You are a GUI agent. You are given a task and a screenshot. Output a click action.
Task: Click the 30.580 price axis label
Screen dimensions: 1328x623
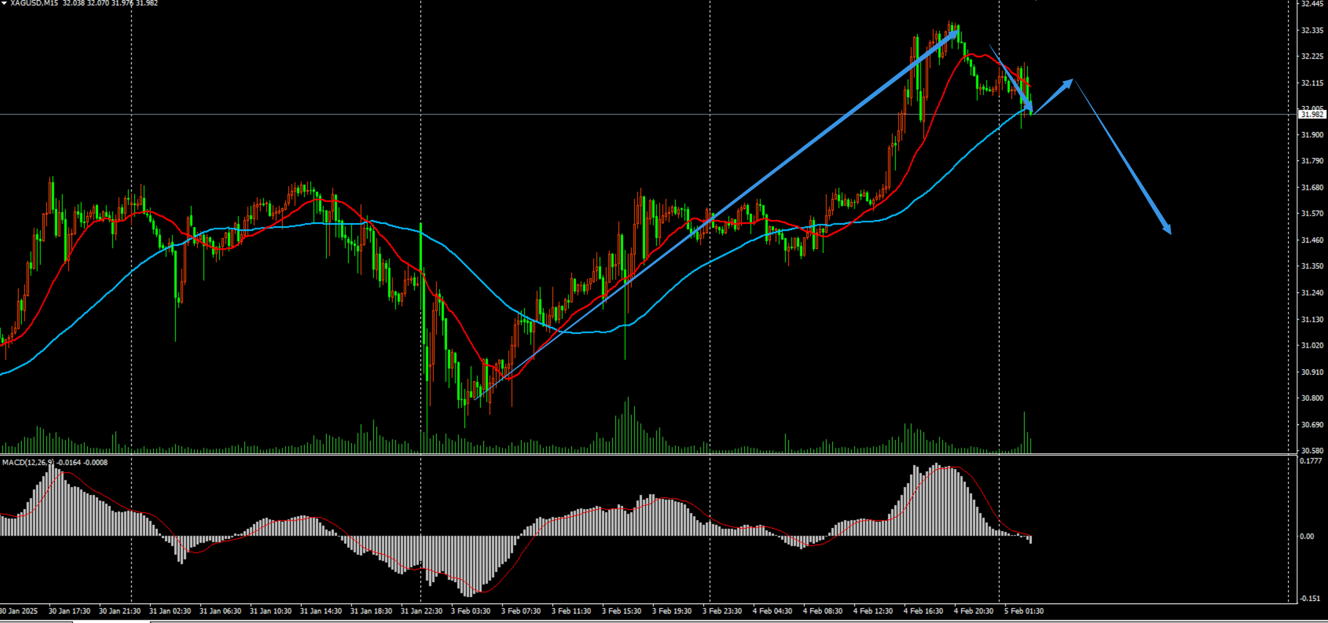1312,450
